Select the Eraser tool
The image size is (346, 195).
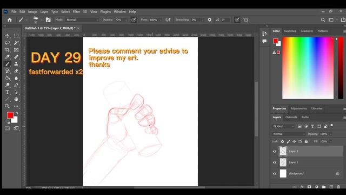click(x=16, y=71)
